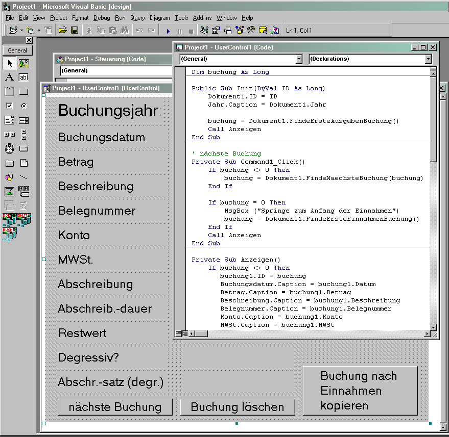Click the Cut scissors icon

pos(89,30)
